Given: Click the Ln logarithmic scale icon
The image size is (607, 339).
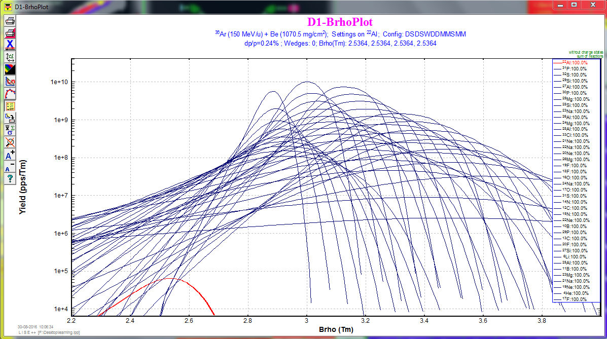Looking at the screenshot, I should tap(10, 81).
